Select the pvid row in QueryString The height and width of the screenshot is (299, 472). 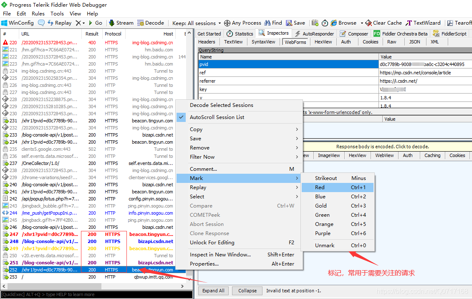[x=335, y=64]
